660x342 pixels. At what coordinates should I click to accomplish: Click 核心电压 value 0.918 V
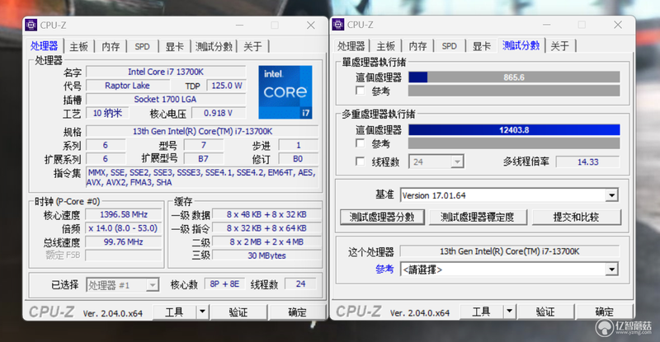pyautogui.click(x=219, y=113)
